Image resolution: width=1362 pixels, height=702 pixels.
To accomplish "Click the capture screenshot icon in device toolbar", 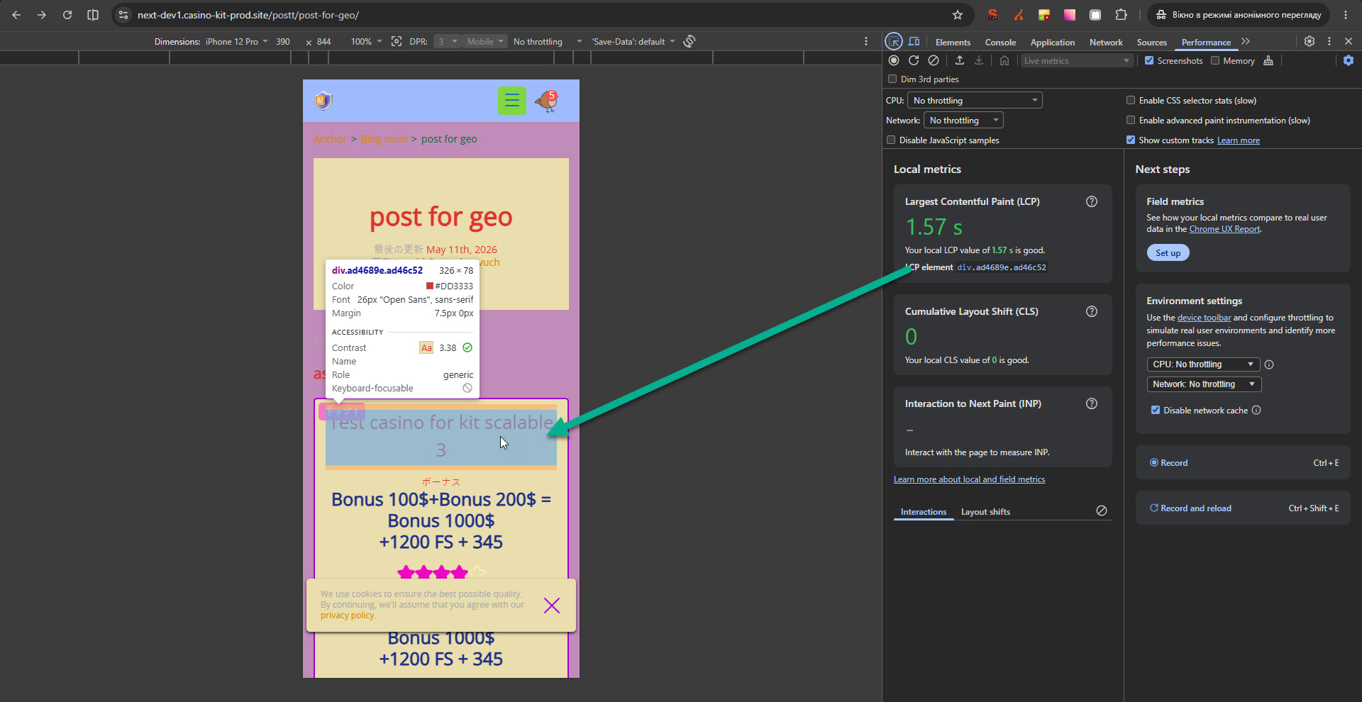I will click(397, 41).
